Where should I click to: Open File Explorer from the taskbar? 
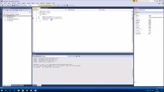(18, 90)
